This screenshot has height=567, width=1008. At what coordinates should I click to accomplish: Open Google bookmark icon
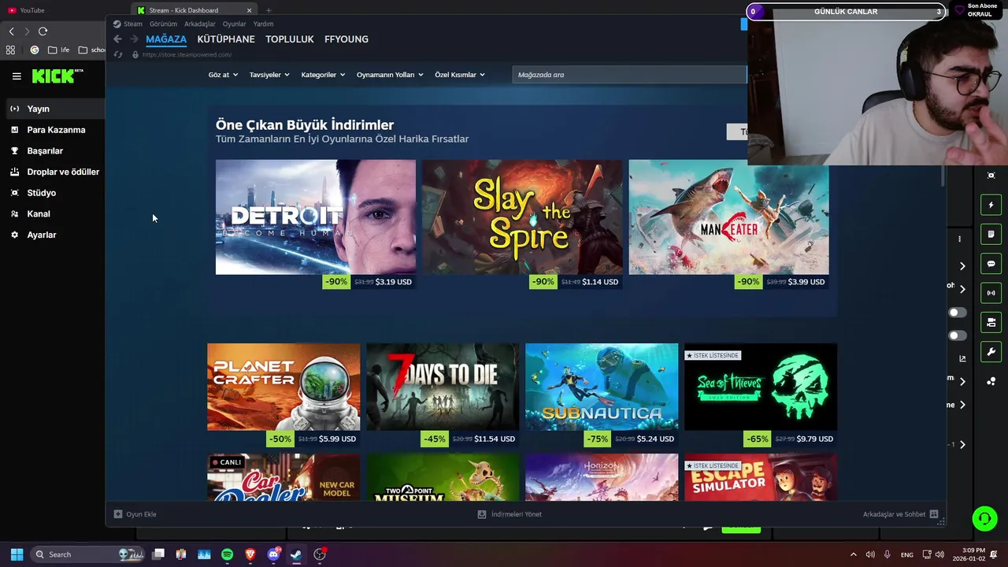34,50
